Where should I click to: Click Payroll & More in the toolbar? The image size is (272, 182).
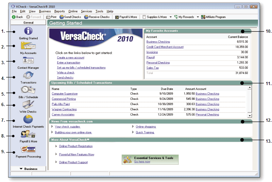[126, 17]
